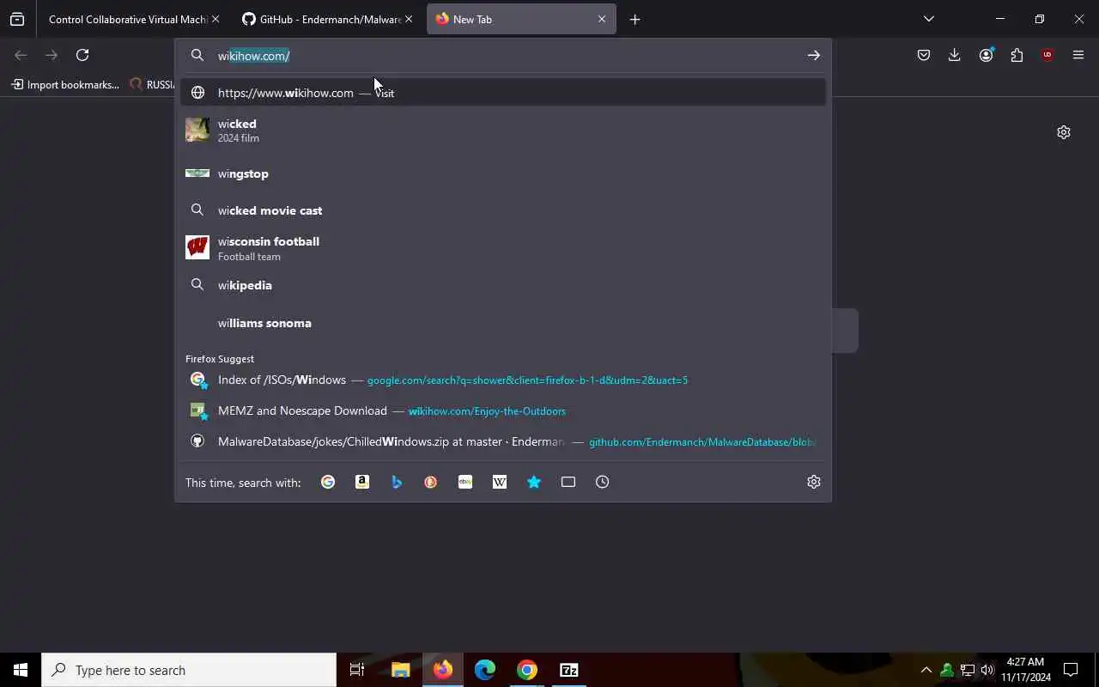Select the wicked 2024 film suggestion

tap(503, 130)
